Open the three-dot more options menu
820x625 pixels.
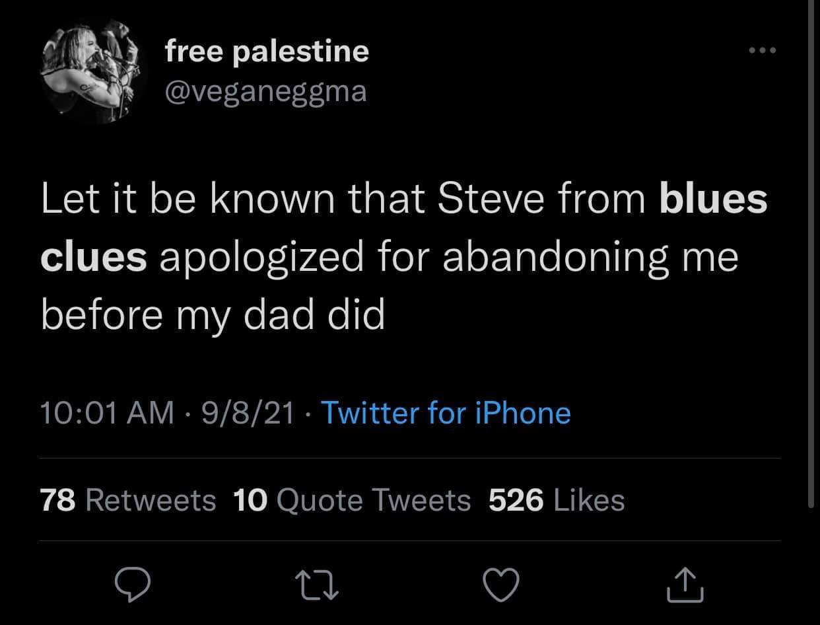(x=762, y=50)
